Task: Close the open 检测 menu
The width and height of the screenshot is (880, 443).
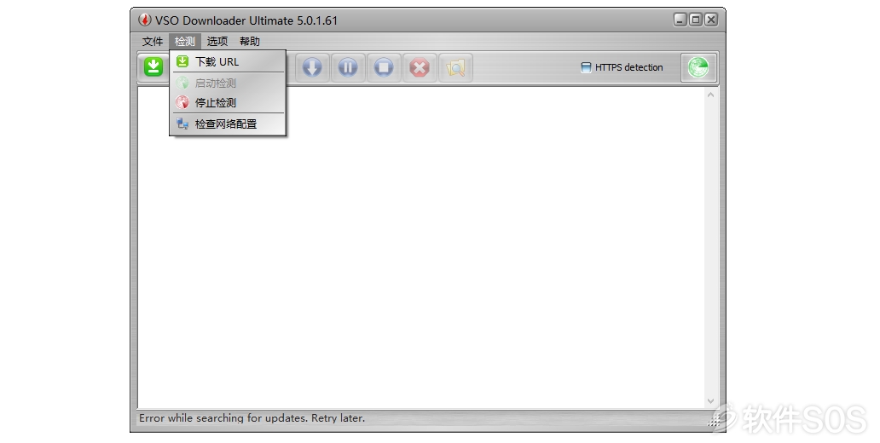Action: point(185,42)
